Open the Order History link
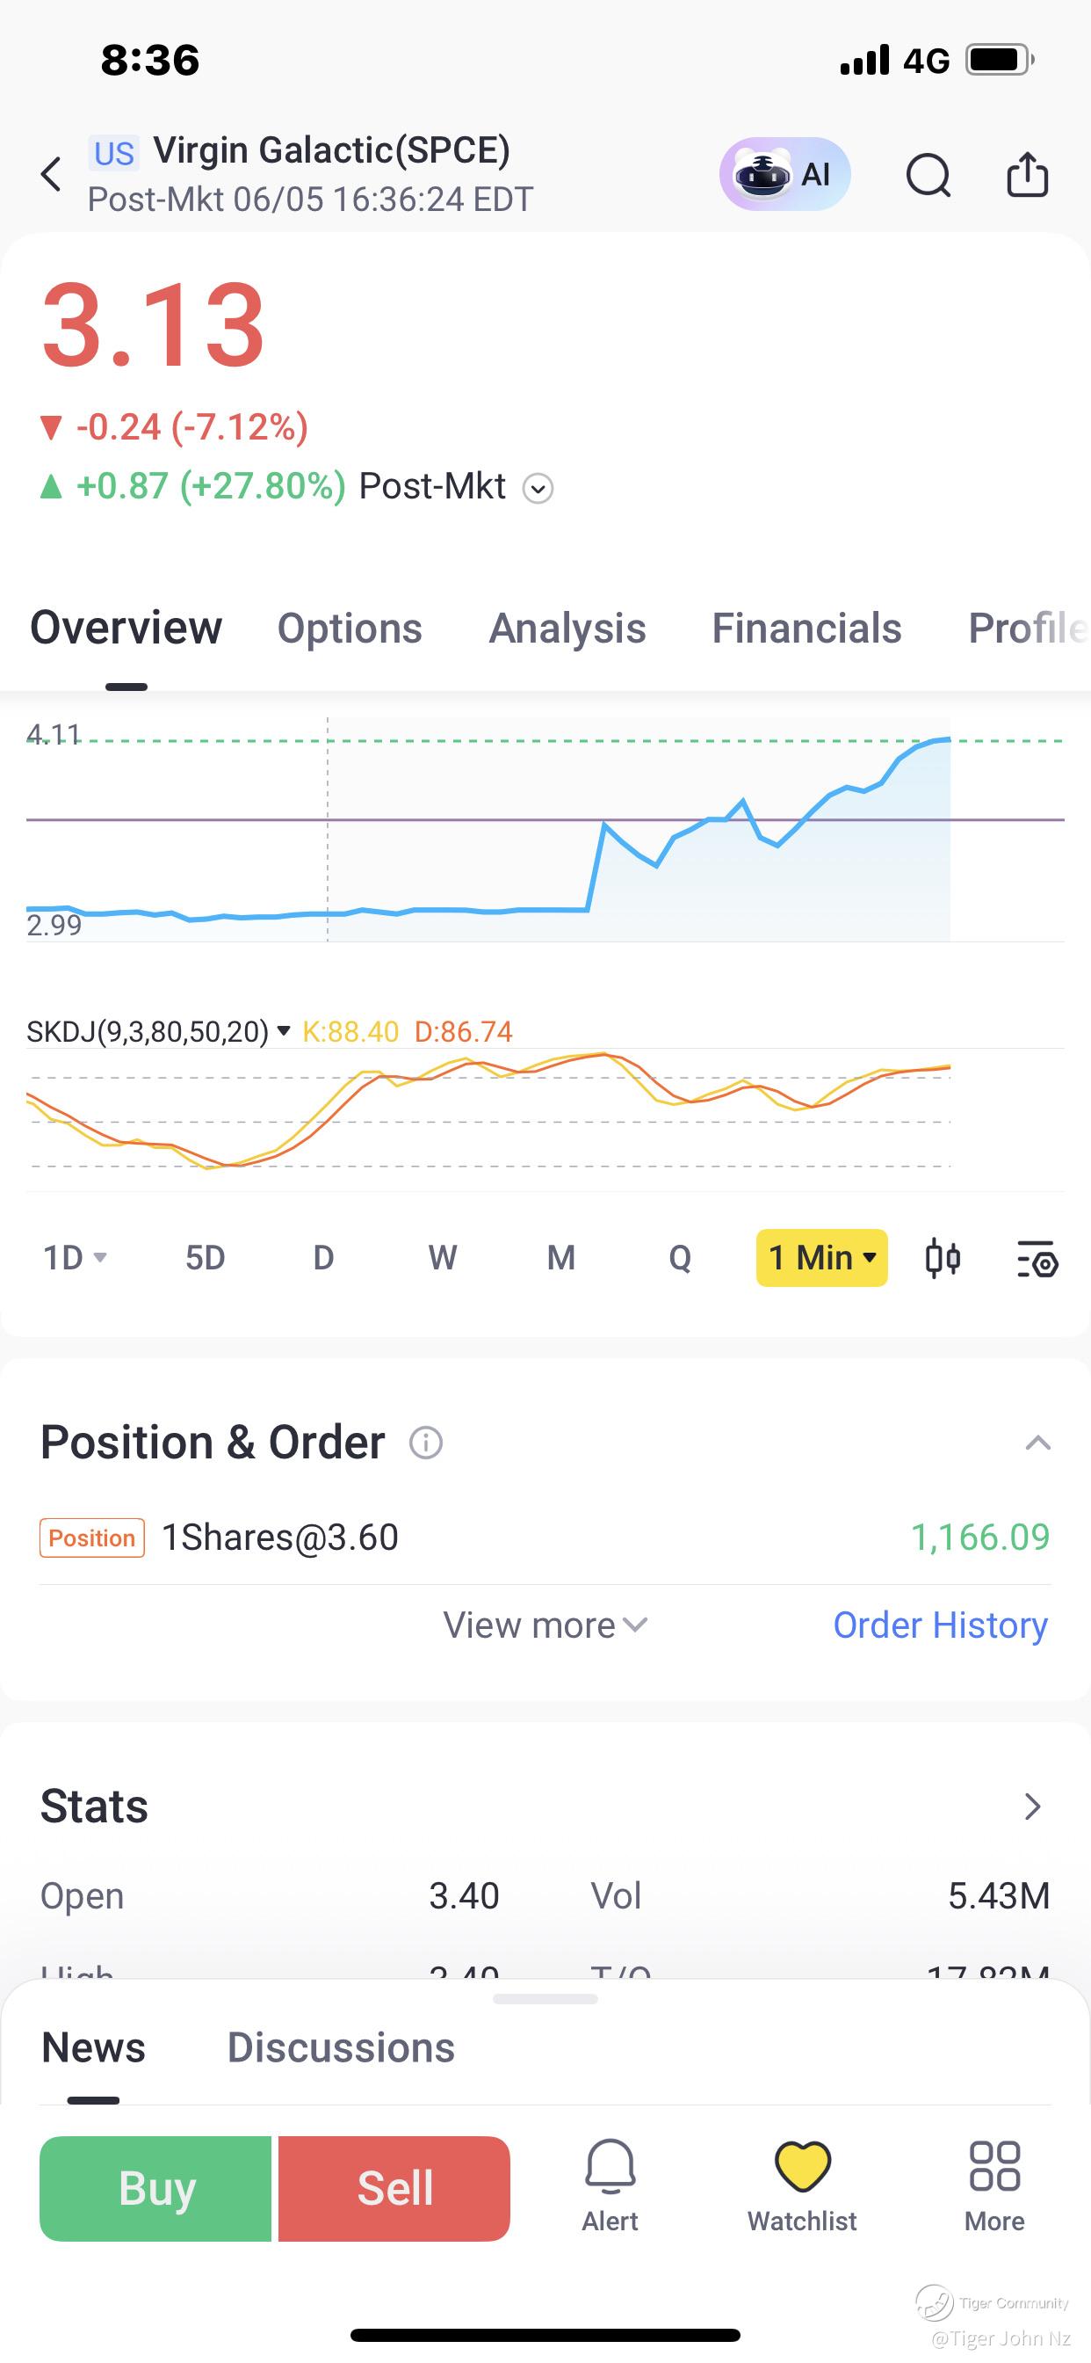Viewport: 1091px width, 2363px height. [940, 1625]
